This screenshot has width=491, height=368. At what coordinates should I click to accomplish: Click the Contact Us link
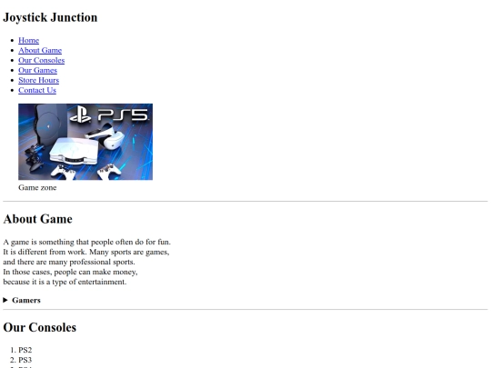click(x=37, y=91)
